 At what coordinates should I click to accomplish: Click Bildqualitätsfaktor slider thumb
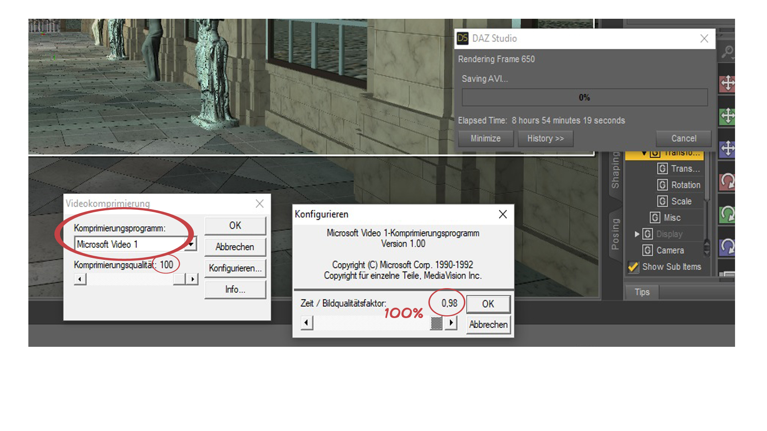[436, 322]
